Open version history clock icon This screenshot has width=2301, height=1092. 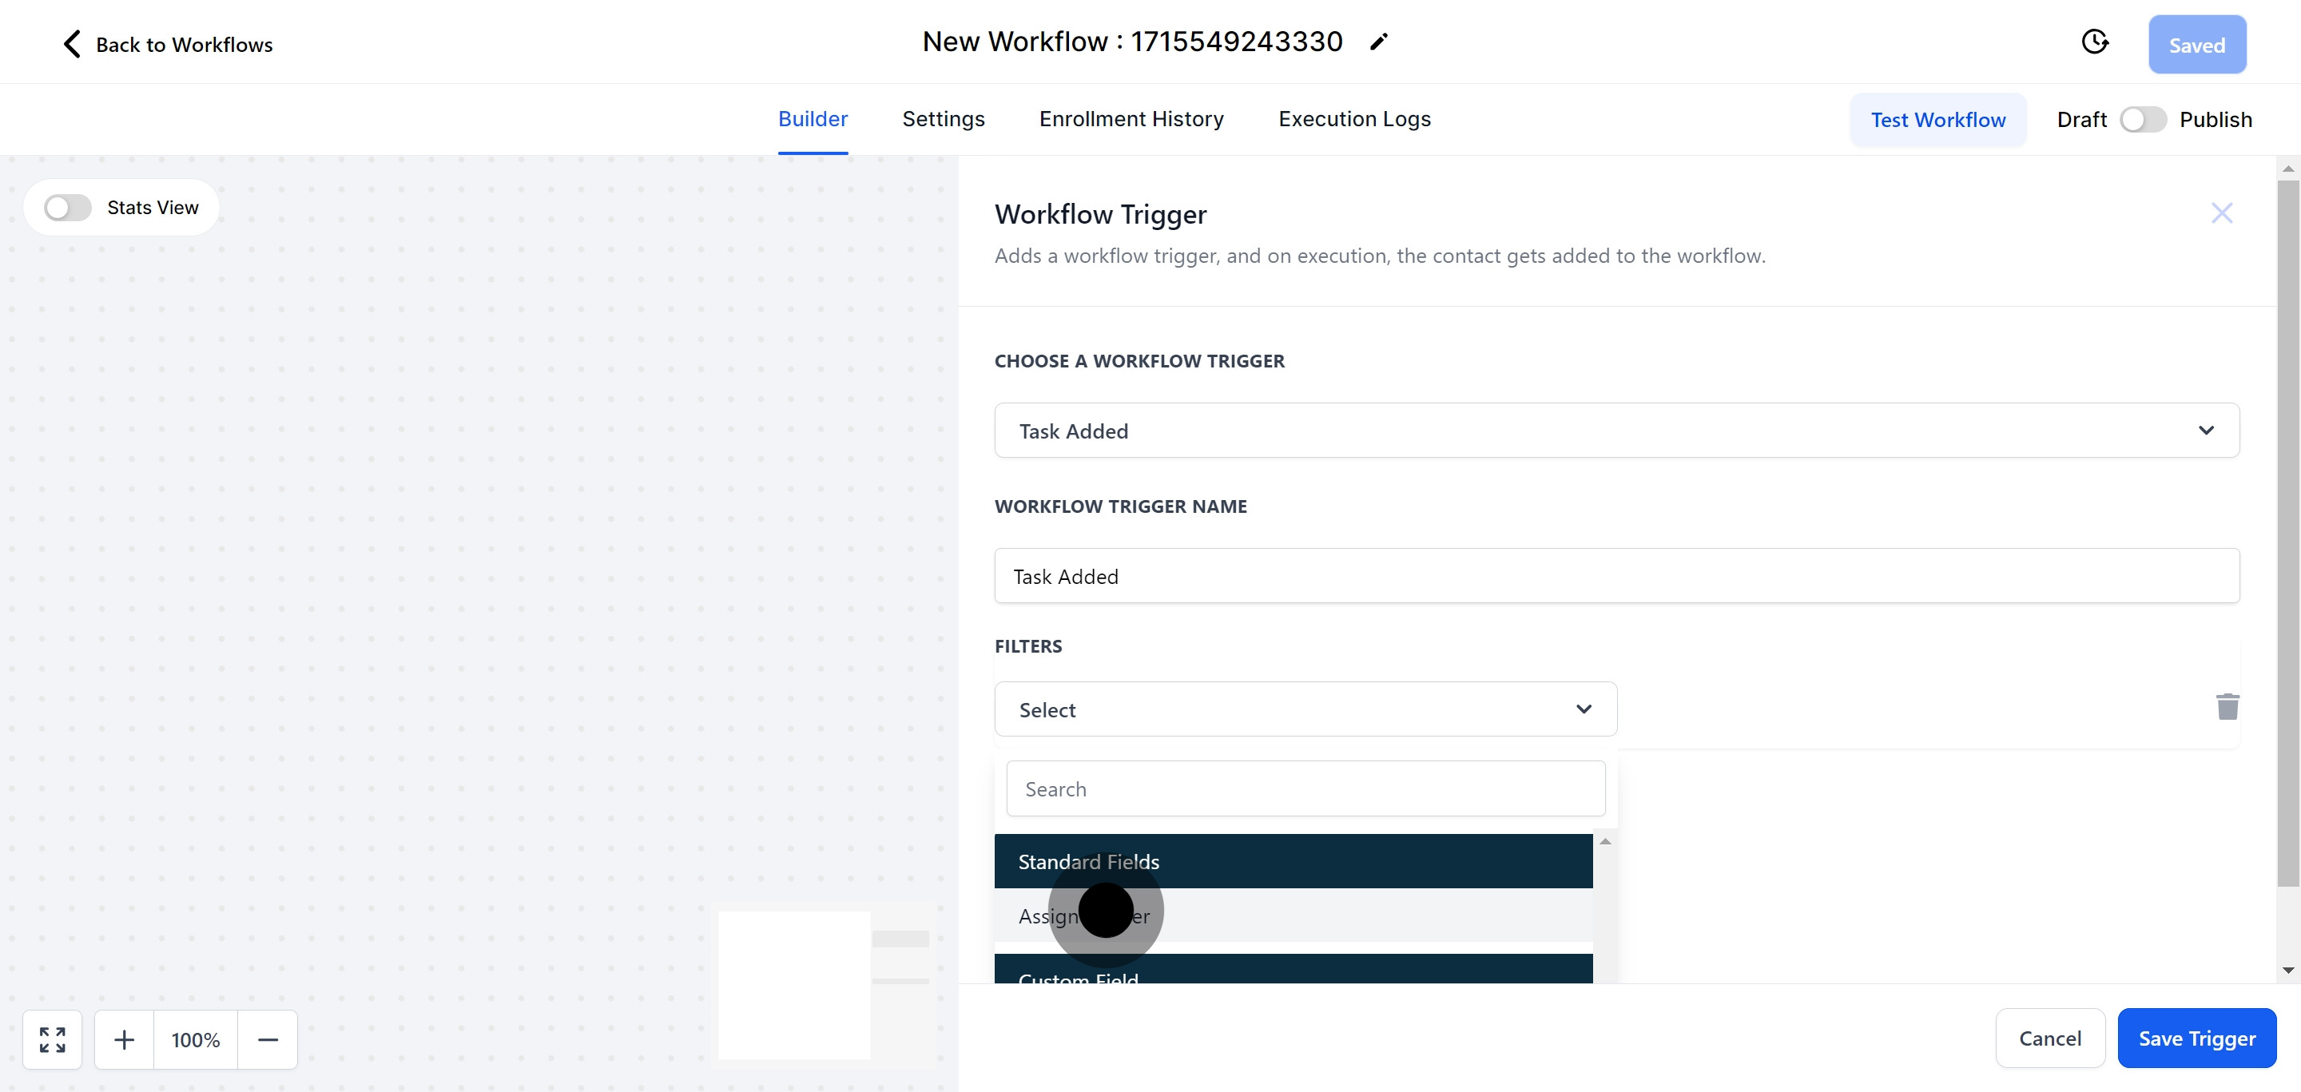[x=2094, y=42]
